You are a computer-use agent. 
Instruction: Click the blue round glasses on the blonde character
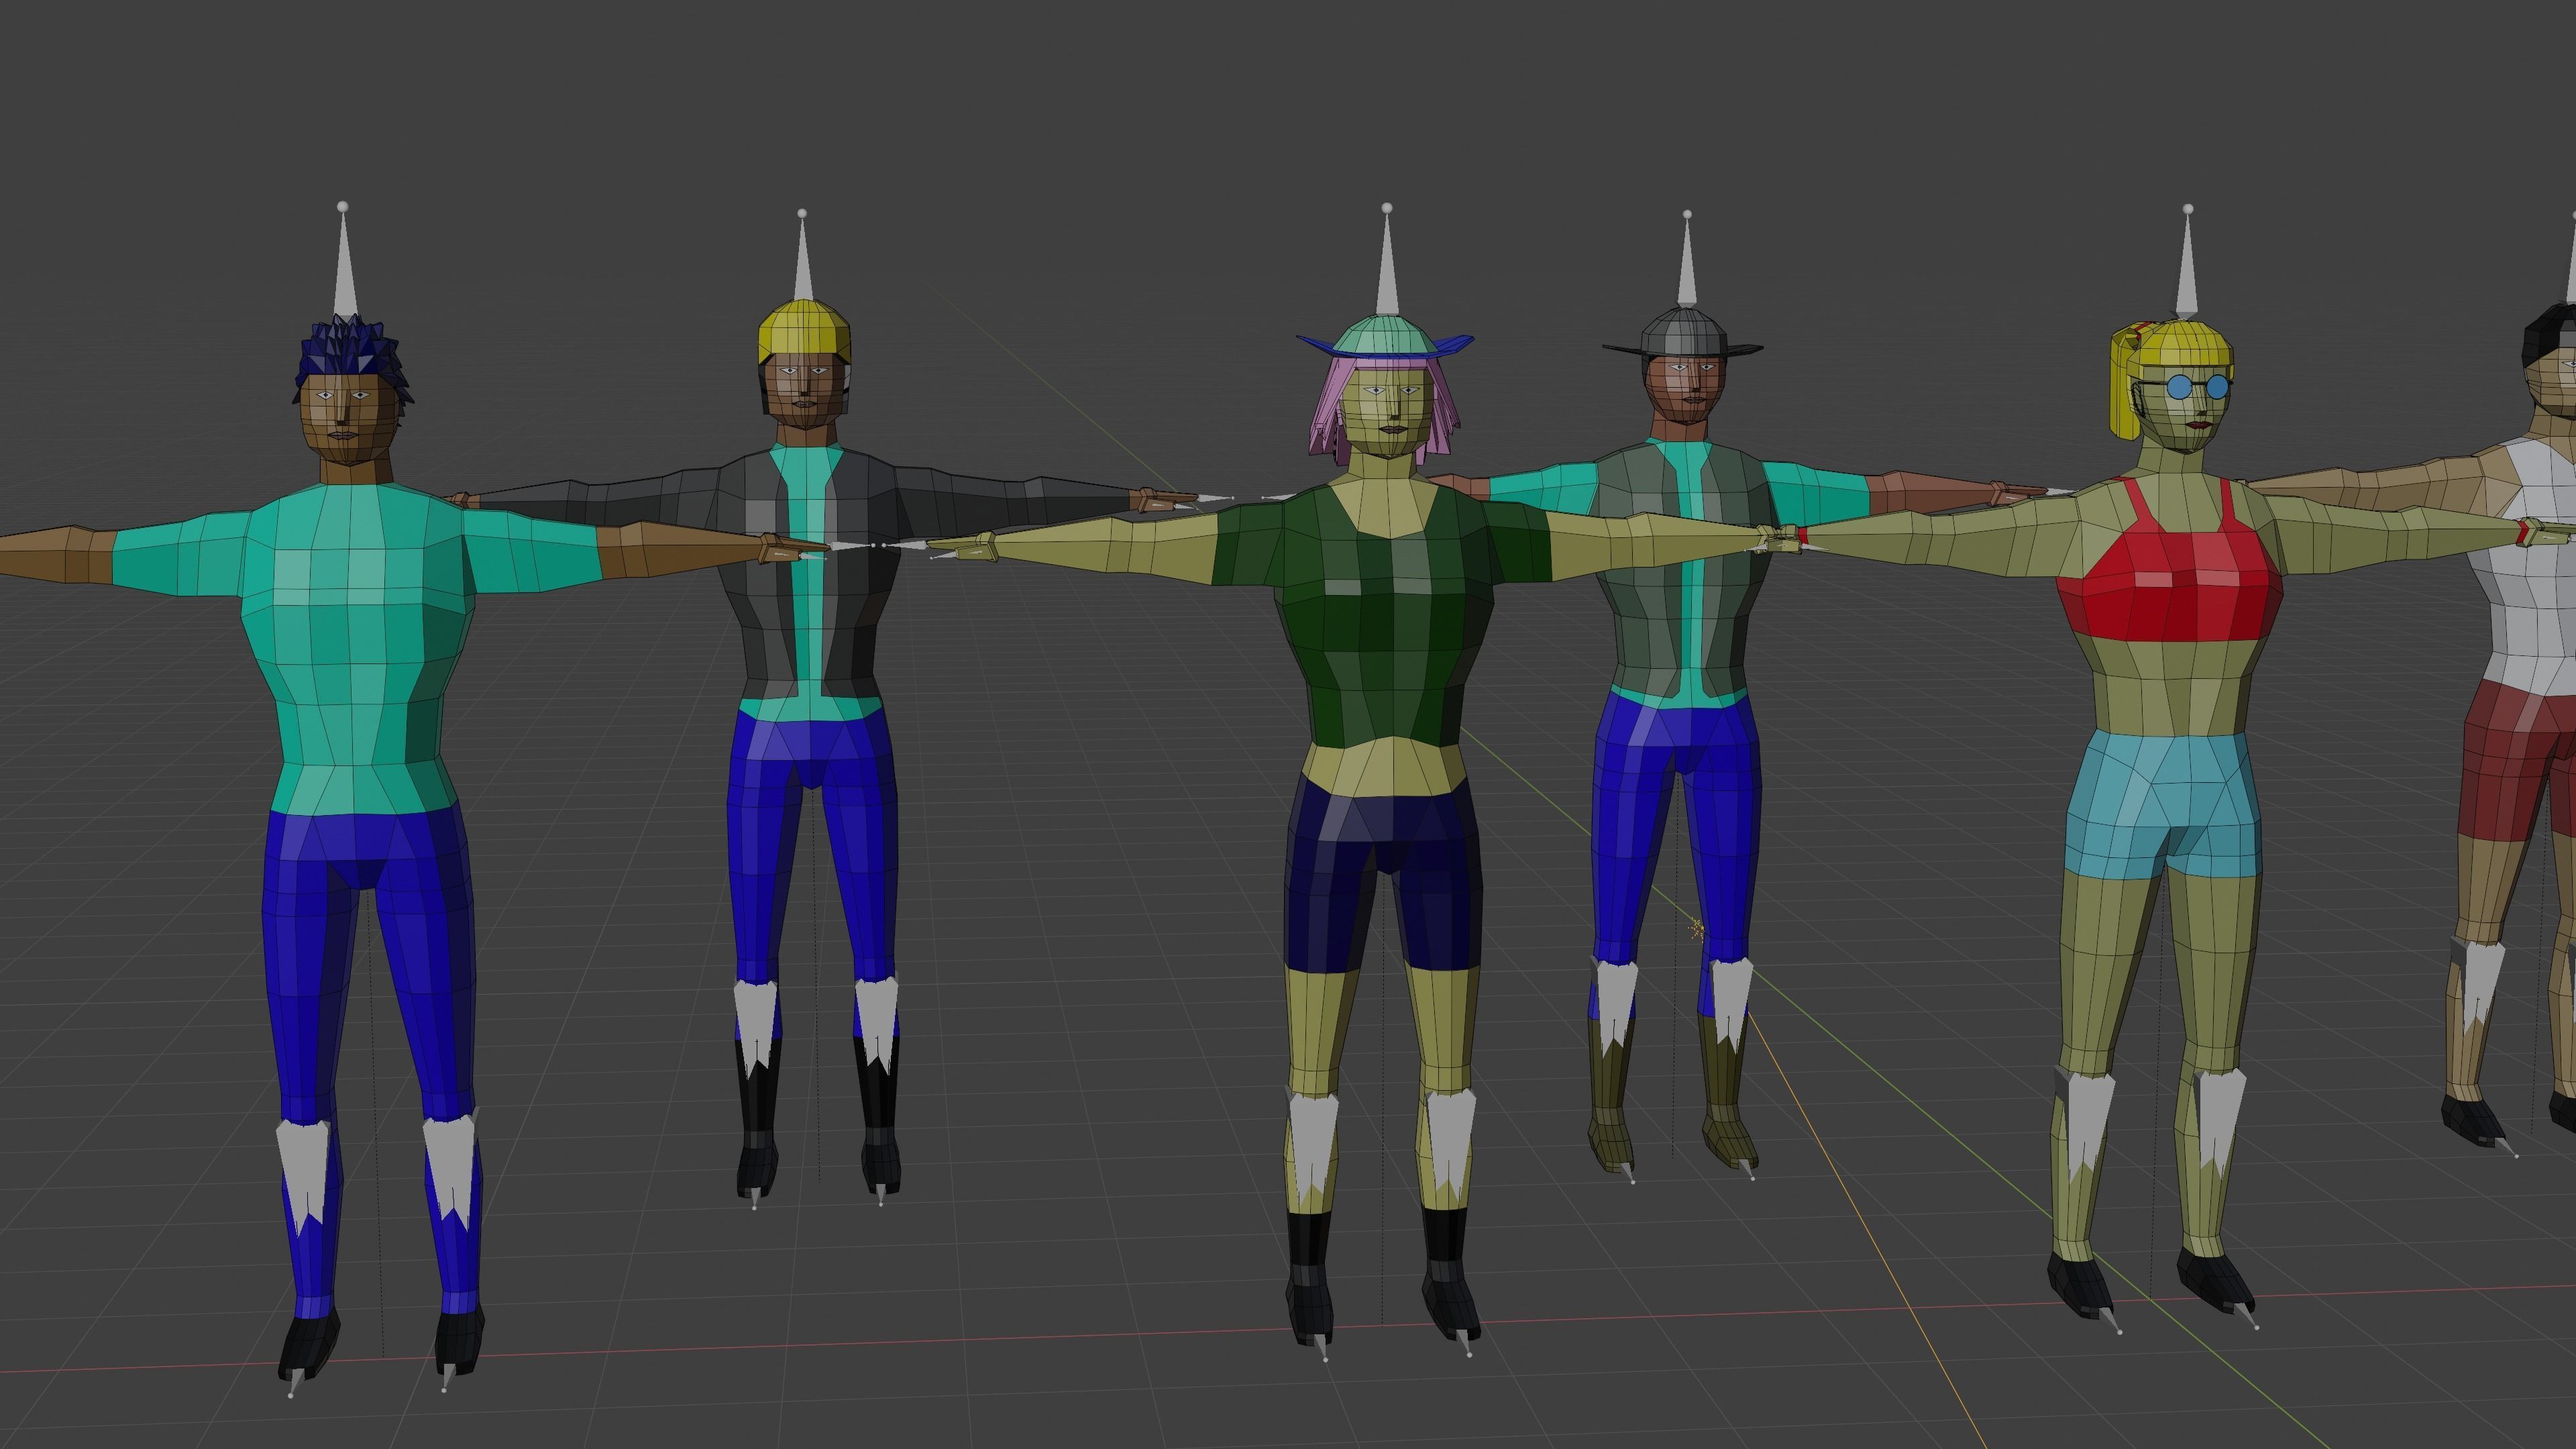pyautogui.click(x=2198, y=387)
